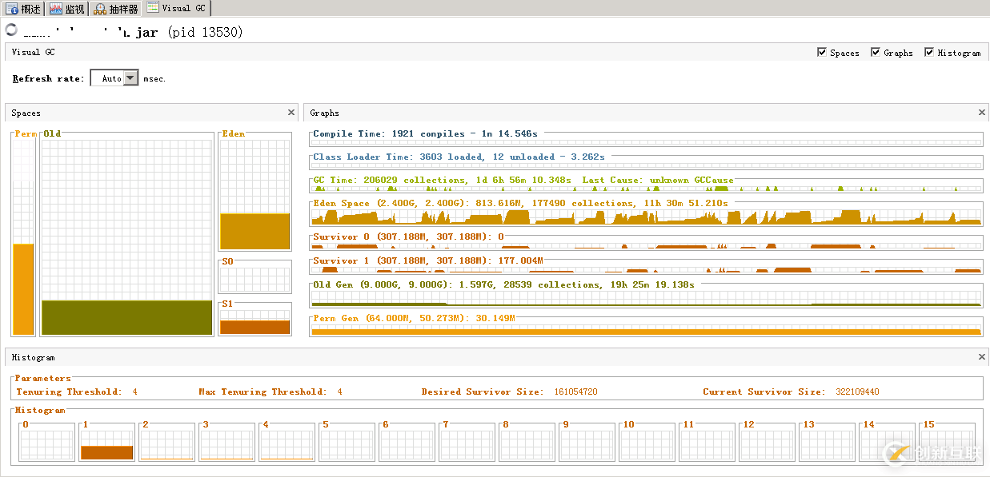Click histogram age bucket 1
Image resolution: width=990 pixels, height=477 pixels.
click(106, 442)
